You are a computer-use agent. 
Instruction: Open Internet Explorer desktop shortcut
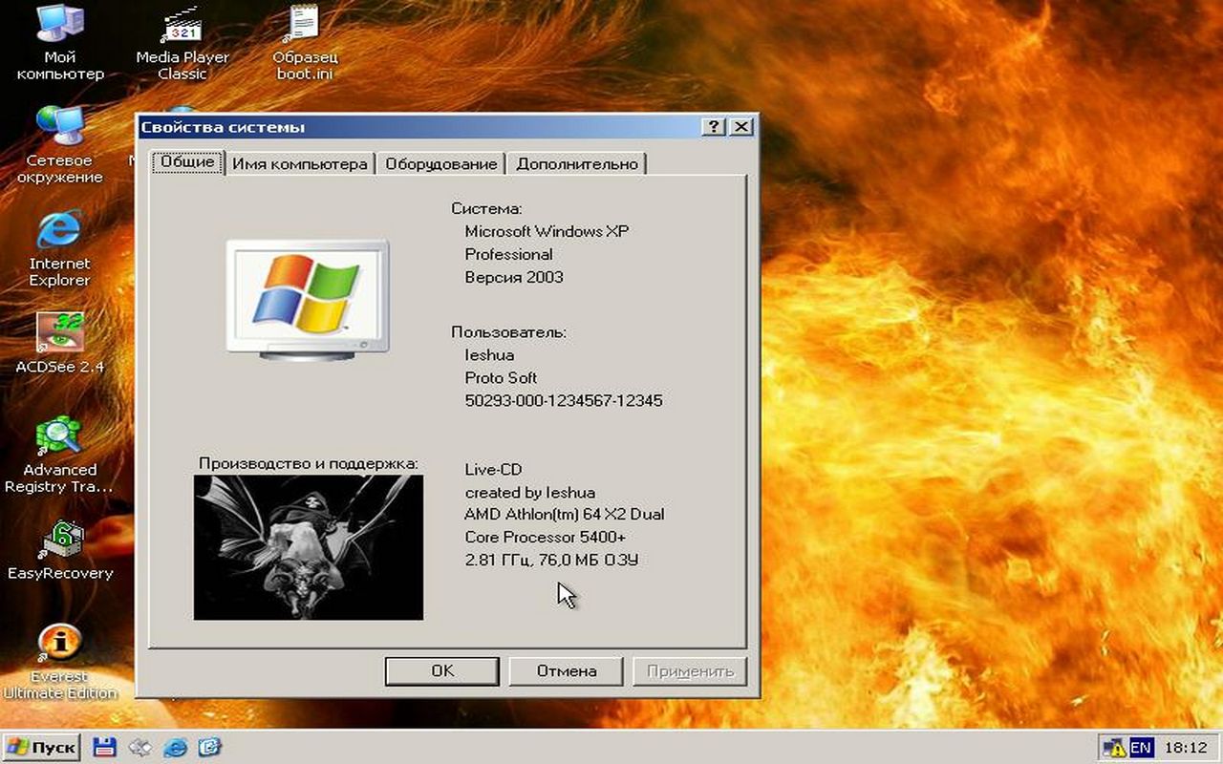pos(59,232)
